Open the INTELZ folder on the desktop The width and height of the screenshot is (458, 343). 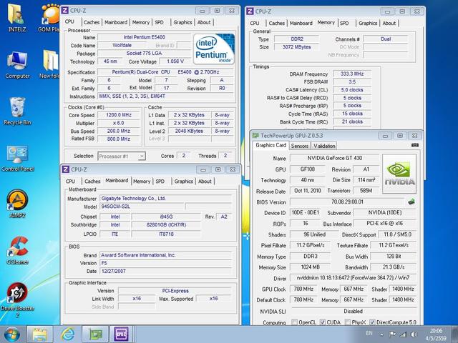17,17
